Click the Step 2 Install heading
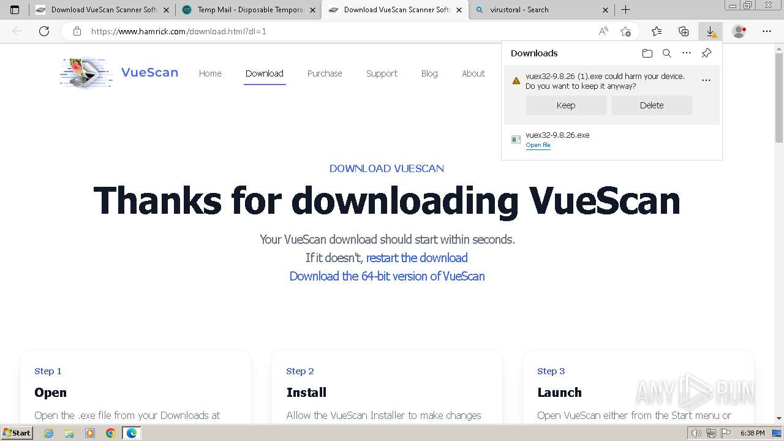The image size is (784, 441). 306,393
